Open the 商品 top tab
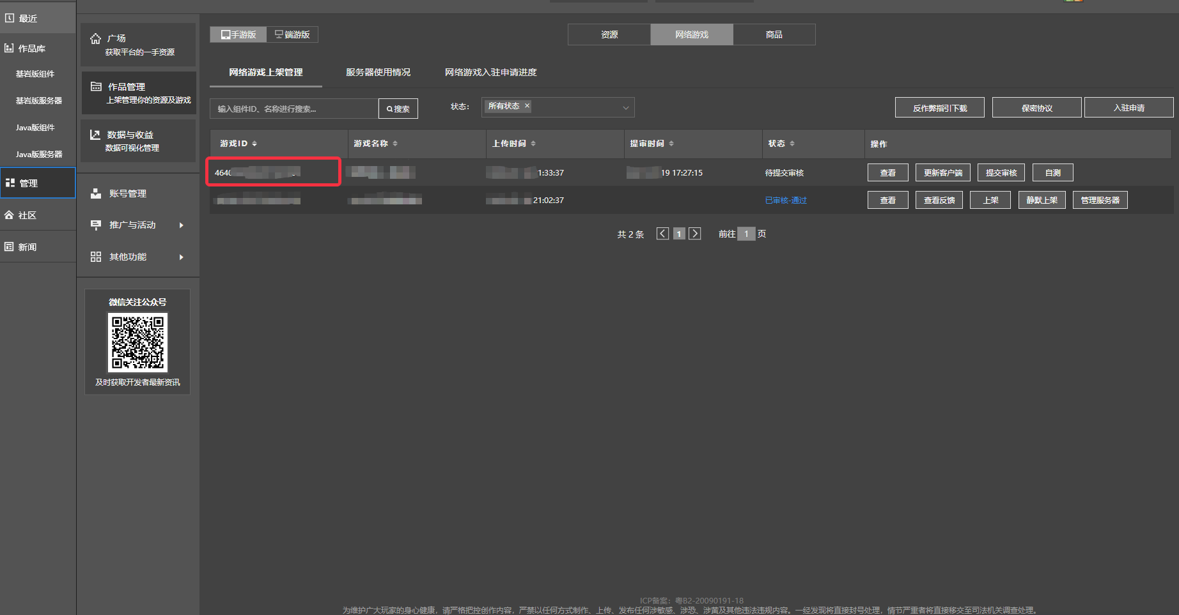This screenshot has height=615, width=1179. 774,34
